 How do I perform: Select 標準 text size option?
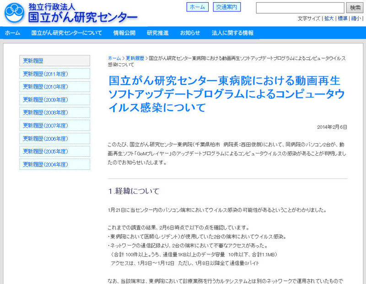(342, 19)
